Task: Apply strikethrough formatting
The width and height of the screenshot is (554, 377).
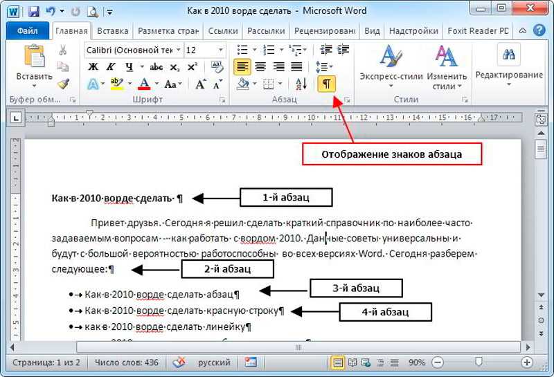Action: 157,66
